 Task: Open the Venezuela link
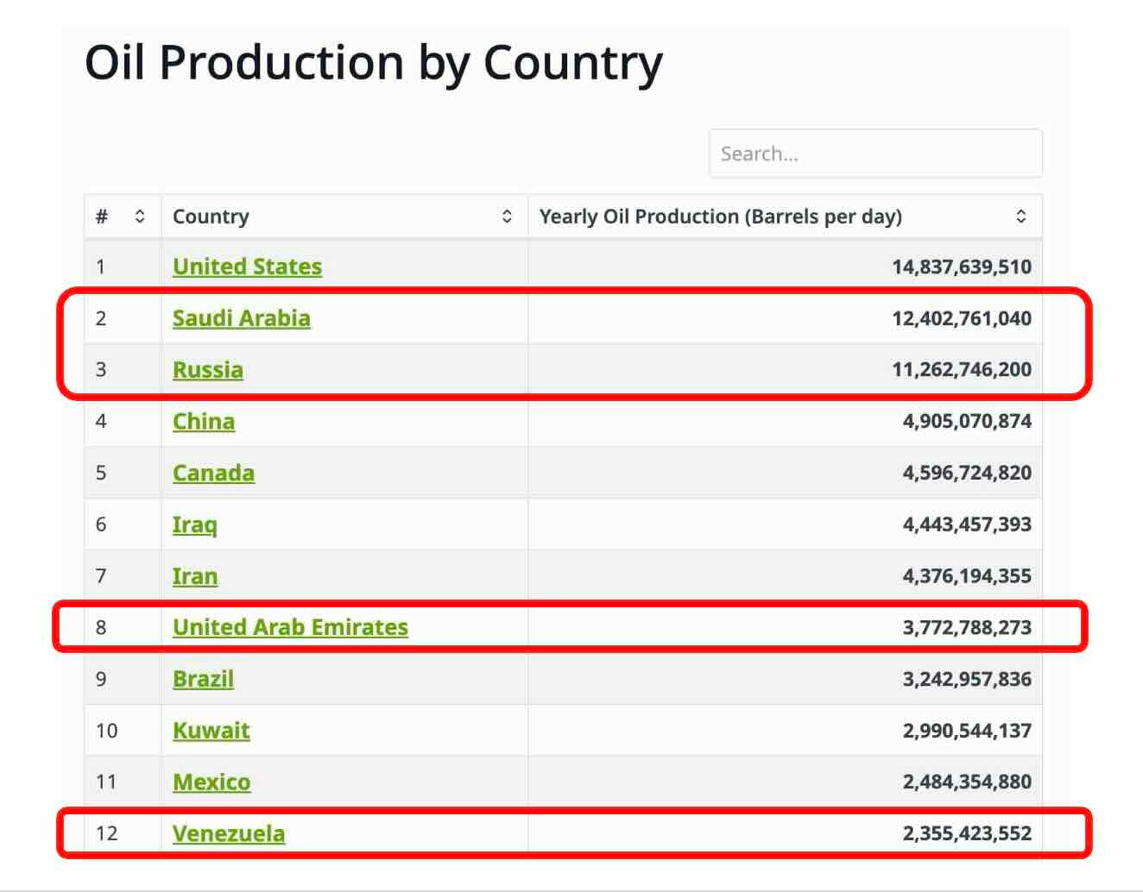click(229, 833)
